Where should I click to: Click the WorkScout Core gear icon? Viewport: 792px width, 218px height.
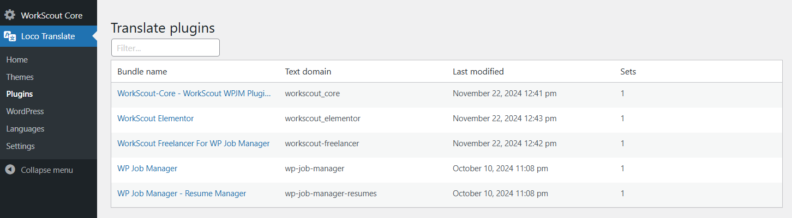[x=10, y=15]
